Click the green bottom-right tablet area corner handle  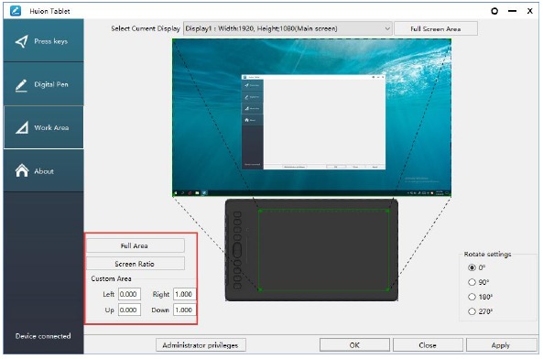(x=388, y=289)
